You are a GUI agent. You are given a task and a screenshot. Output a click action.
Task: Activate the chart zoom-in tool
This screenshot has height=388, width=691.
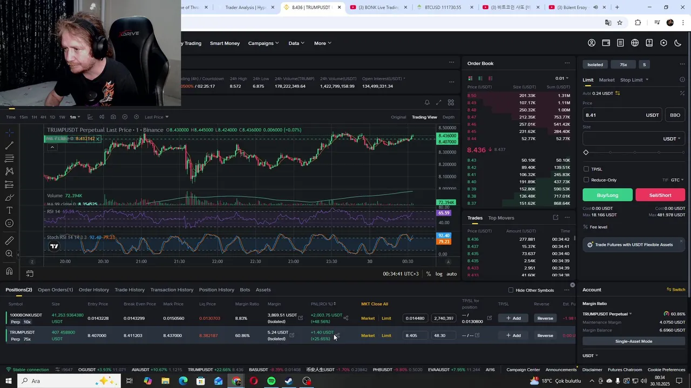[x=9, y=254]
